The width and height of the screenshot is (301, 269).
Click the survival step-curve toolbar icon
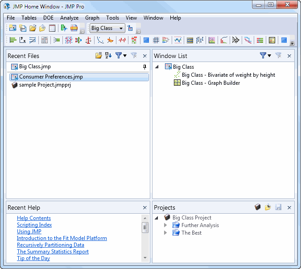pyautogui.click(x=248, y=40)
